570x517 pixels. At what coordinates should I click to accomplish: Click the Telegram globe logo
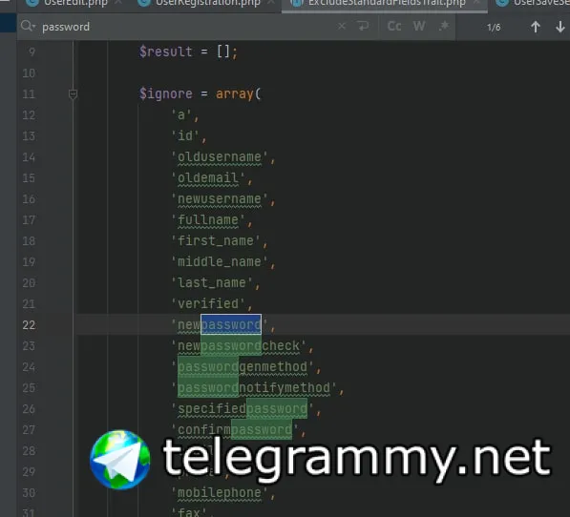(x=120, y=460)
